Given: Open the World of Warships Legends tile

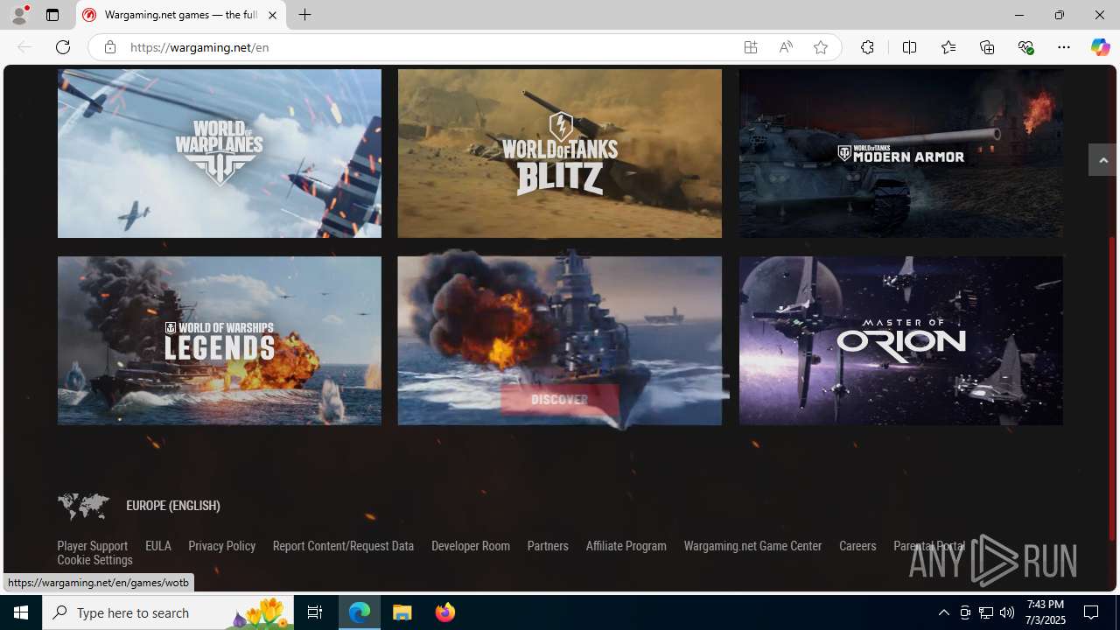Looking at the screenshot, I should coord(220,340).
